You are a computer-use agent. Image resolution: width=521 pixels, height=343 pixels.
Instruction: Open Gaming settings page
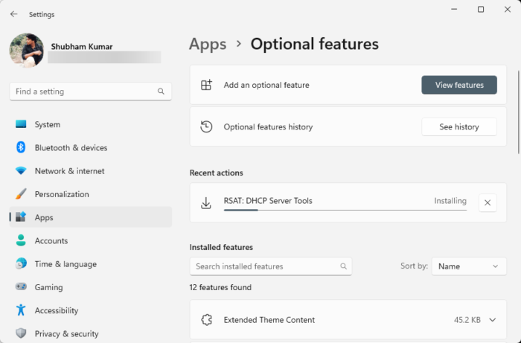(x=48, y=287)
